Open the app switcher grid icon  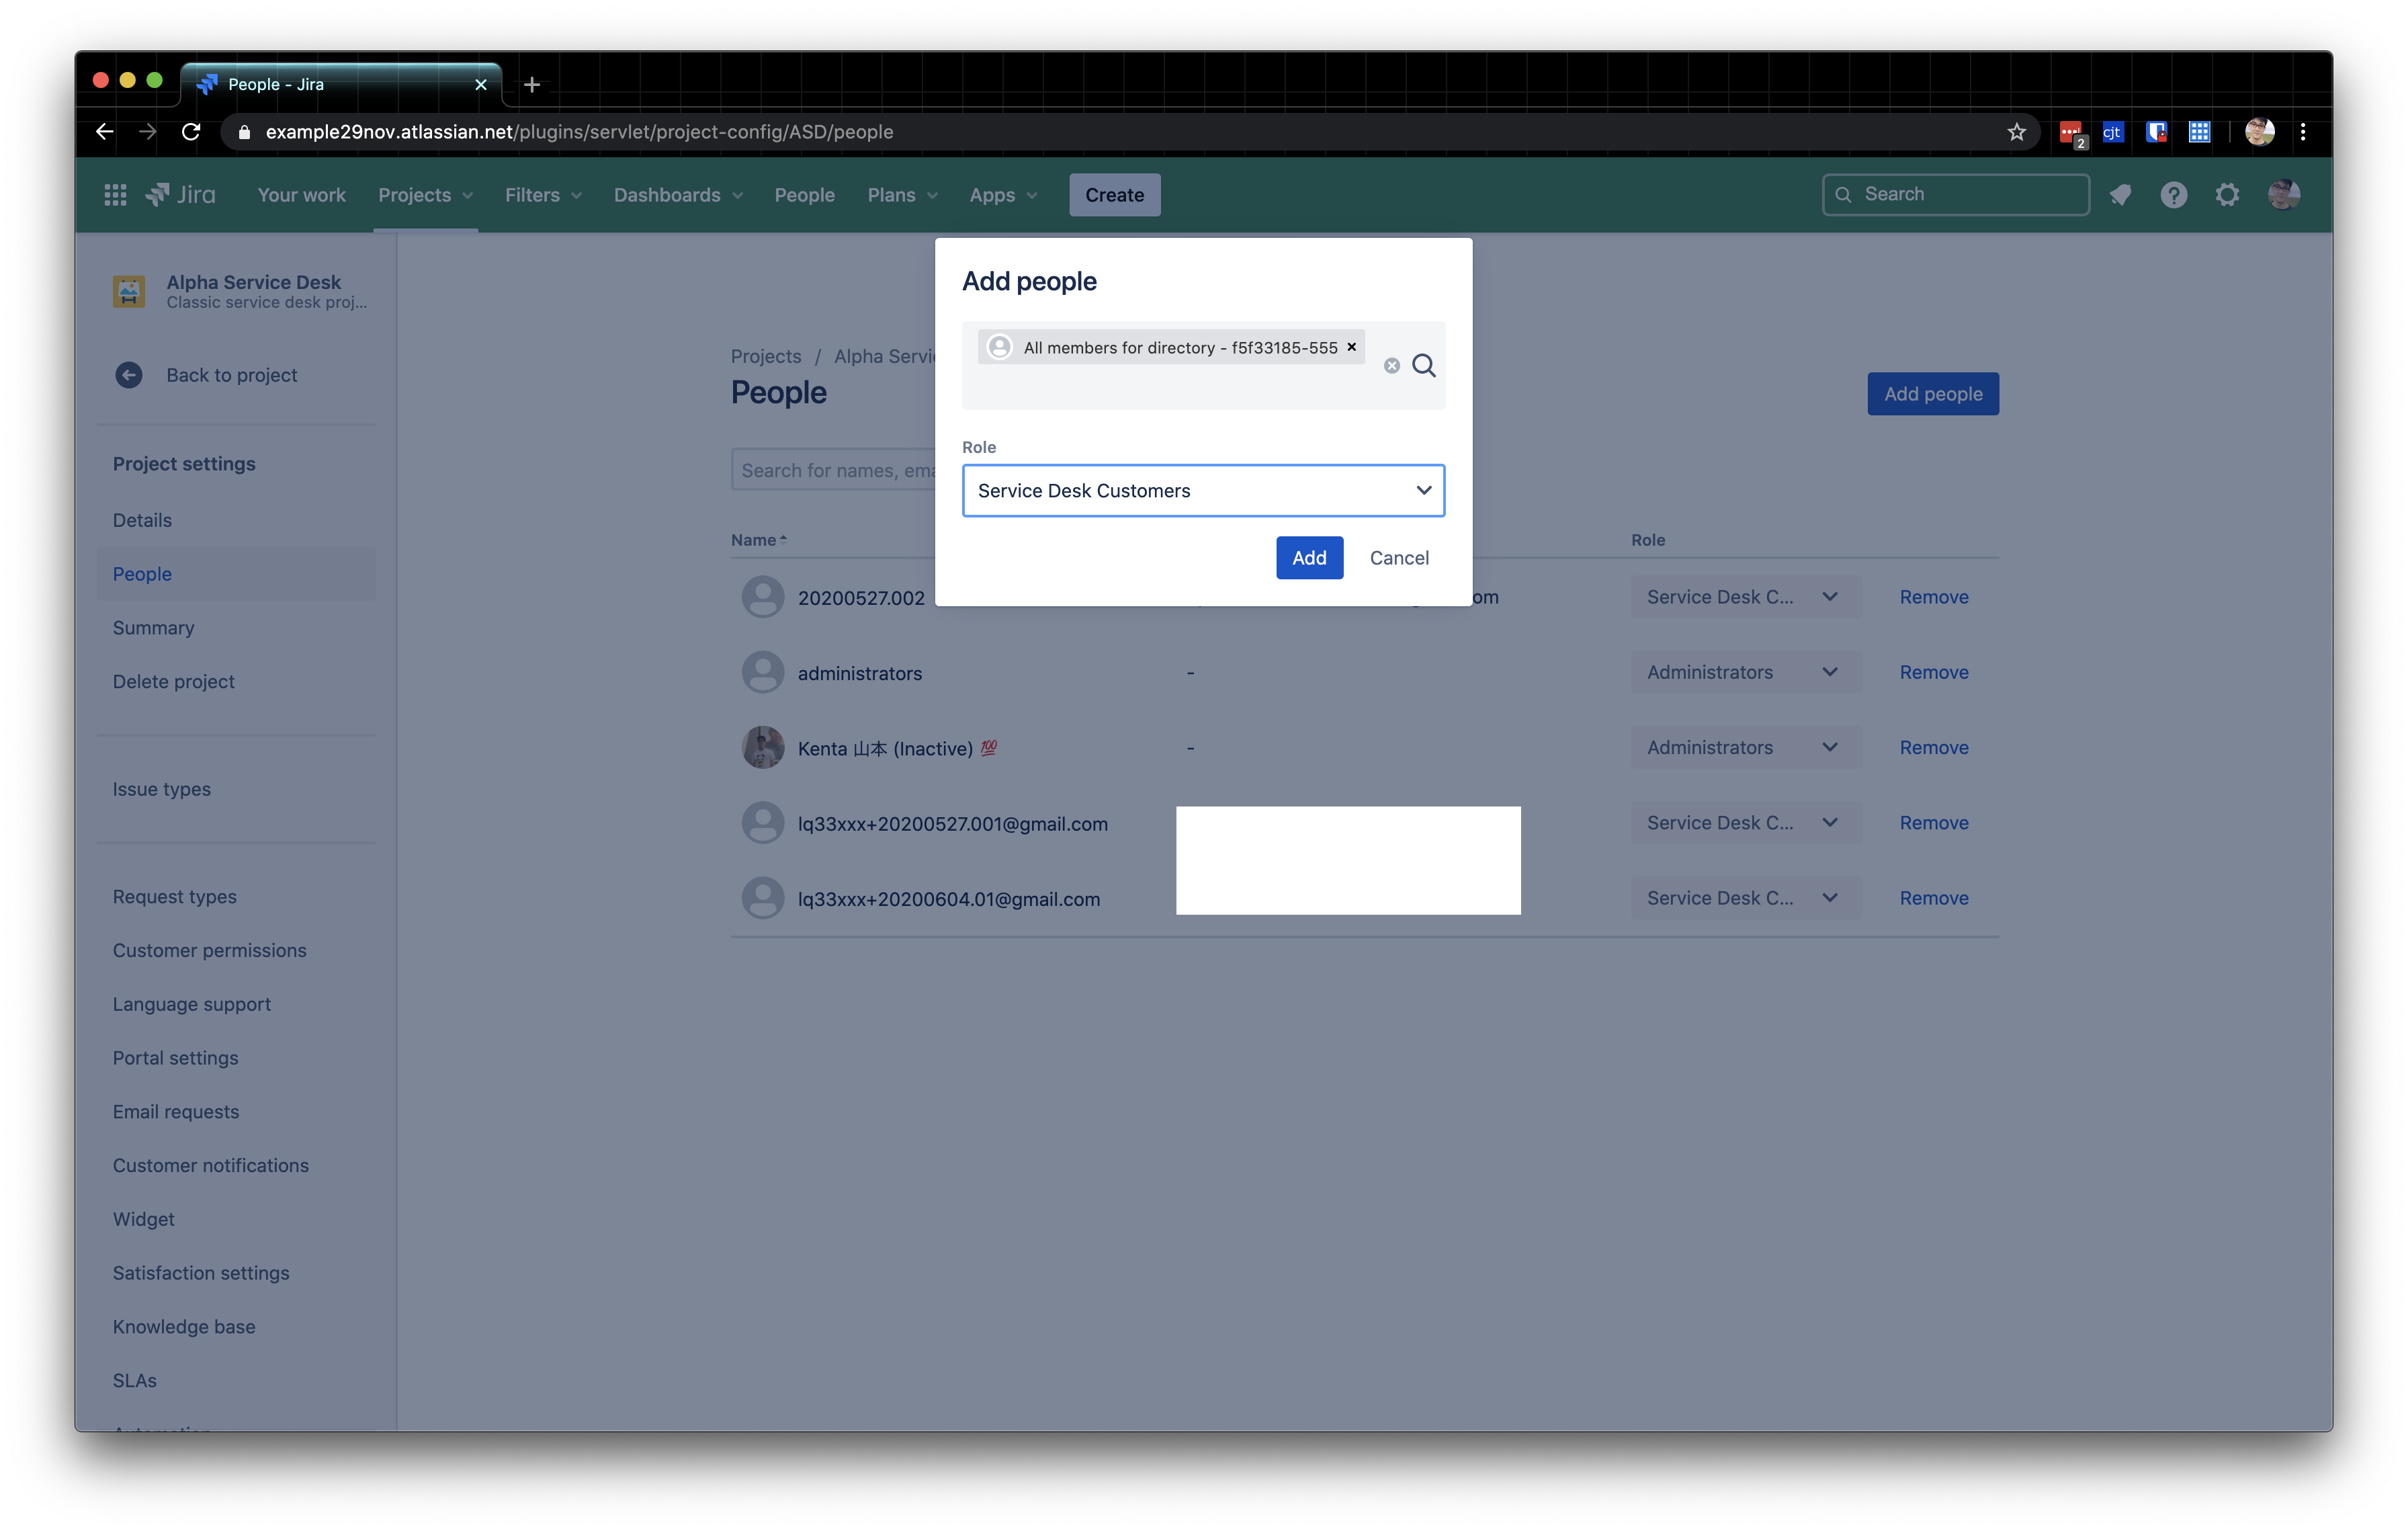[115, 195]
